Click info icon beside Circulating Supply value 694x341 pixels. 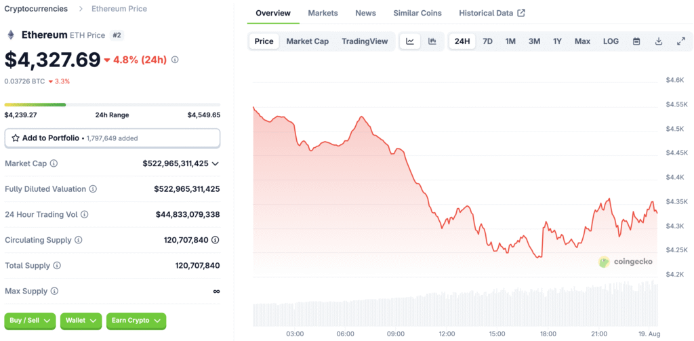[x=216, y=240]
